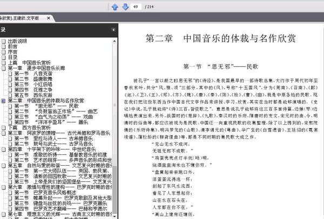324x219 pixels.
Task: Open bookmark 第一章 漫步中国音乐长廊
Action: [x=36, y=68]
